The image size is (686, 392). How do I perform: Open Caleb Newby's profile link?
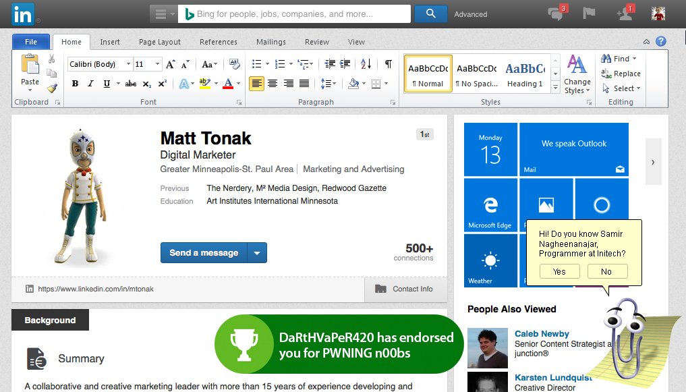542,334
